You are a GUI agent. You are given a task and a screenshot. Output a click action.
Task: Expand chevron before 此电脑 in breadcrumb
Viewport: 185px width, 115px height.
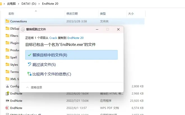click(4, 4)
